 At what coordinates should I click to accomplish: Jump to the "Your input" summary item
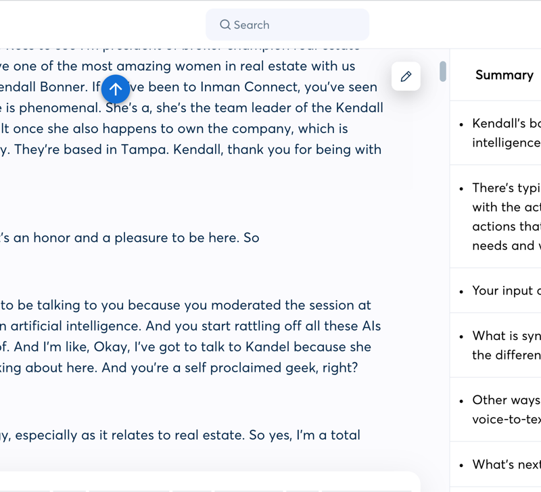pyautogui.click(x=506, y=291)
